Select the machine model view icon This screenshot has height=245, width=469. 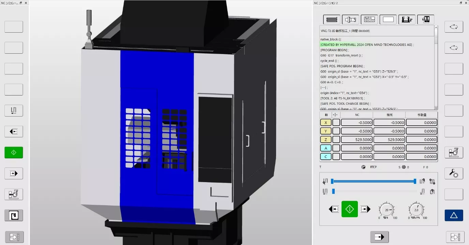[x=426, y=19]
